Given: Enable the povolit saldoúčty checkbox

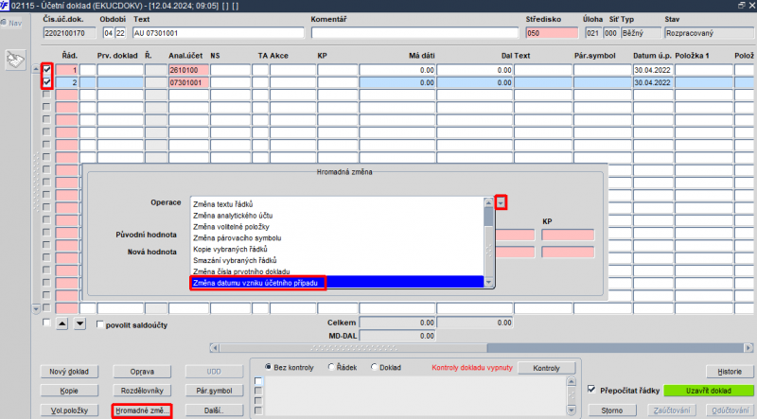Looking at the screenshot, I should pos(100,324).
